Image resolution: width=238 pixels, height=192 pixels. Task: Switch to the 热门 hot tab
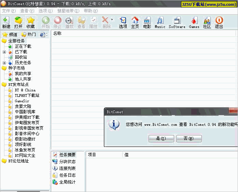tap(29, 34)
